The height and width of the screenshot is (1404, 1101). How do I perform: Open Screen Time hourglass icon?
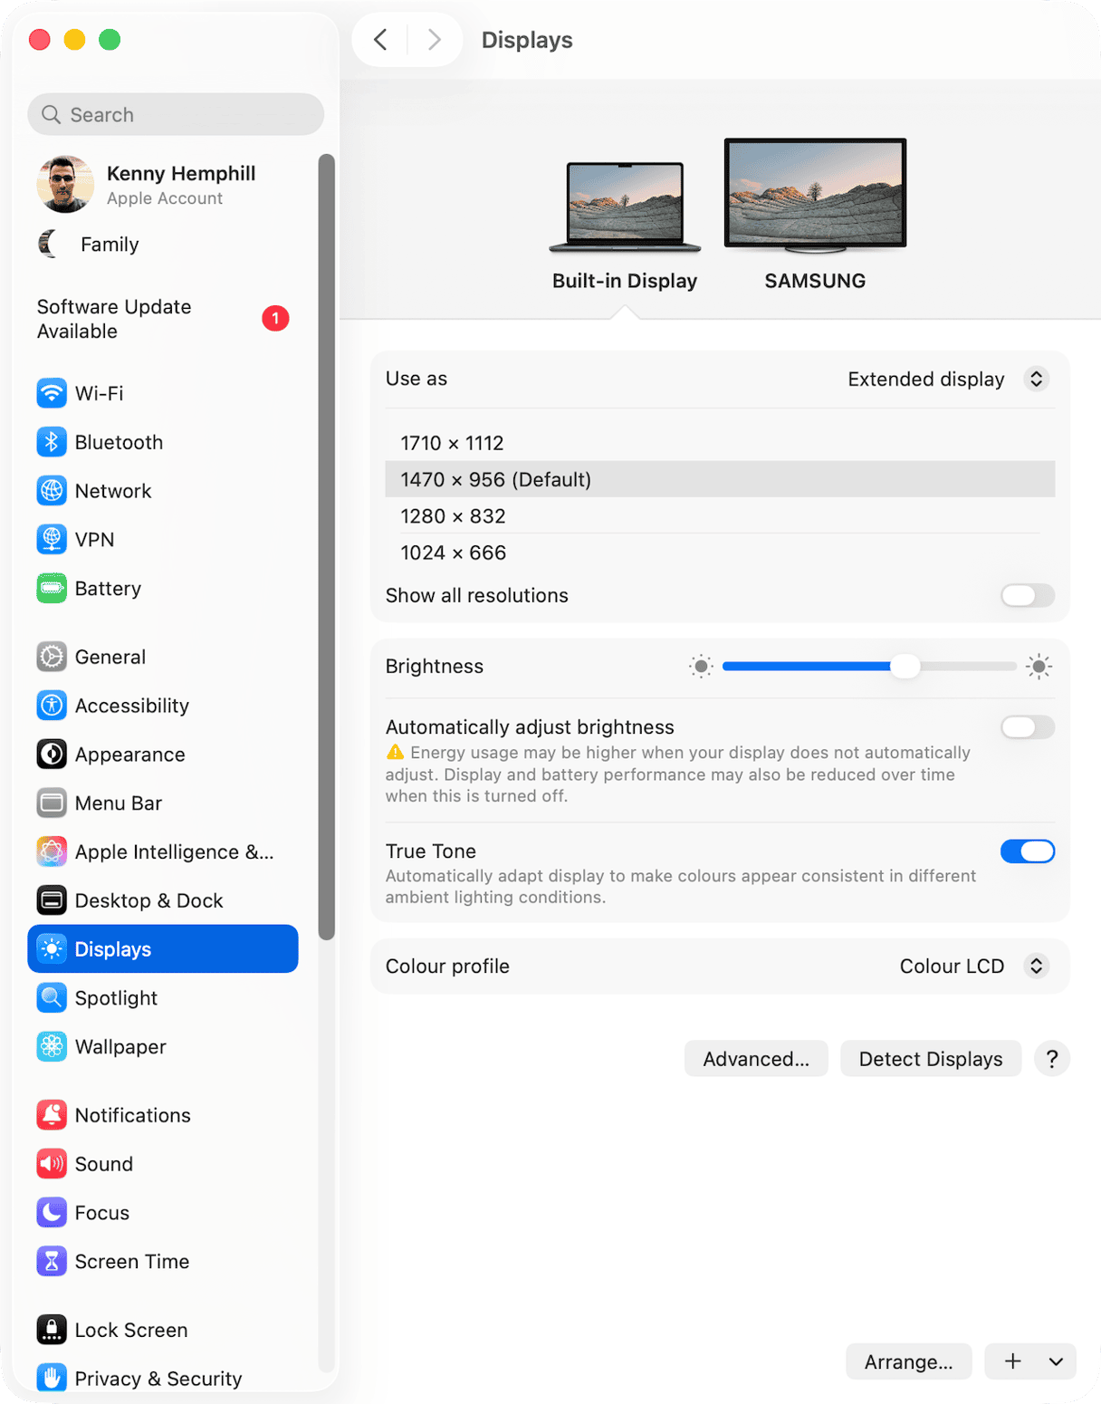click(52, 1262)
